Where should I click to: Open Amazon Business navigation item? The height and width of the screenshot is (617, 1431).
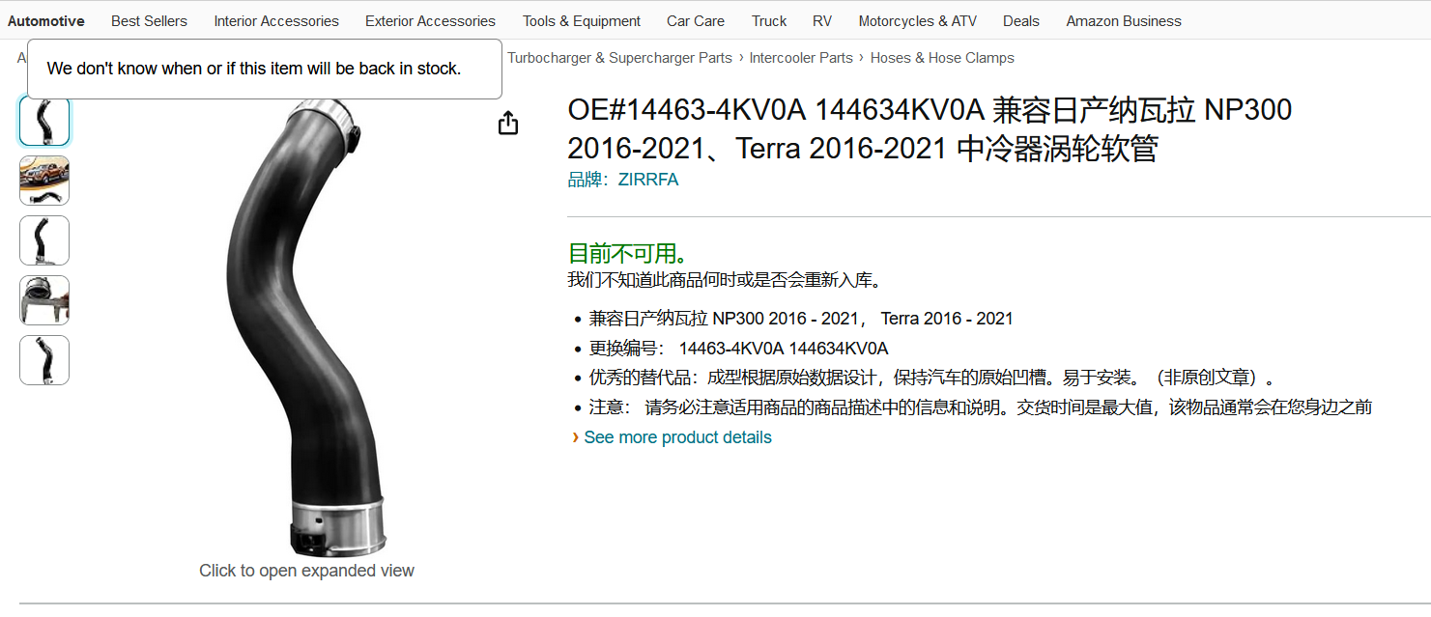click(1124, 21)
